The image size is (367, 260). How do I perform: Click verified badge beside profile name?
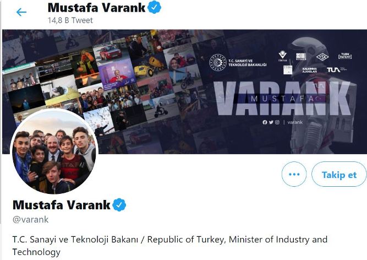point(119,205)
